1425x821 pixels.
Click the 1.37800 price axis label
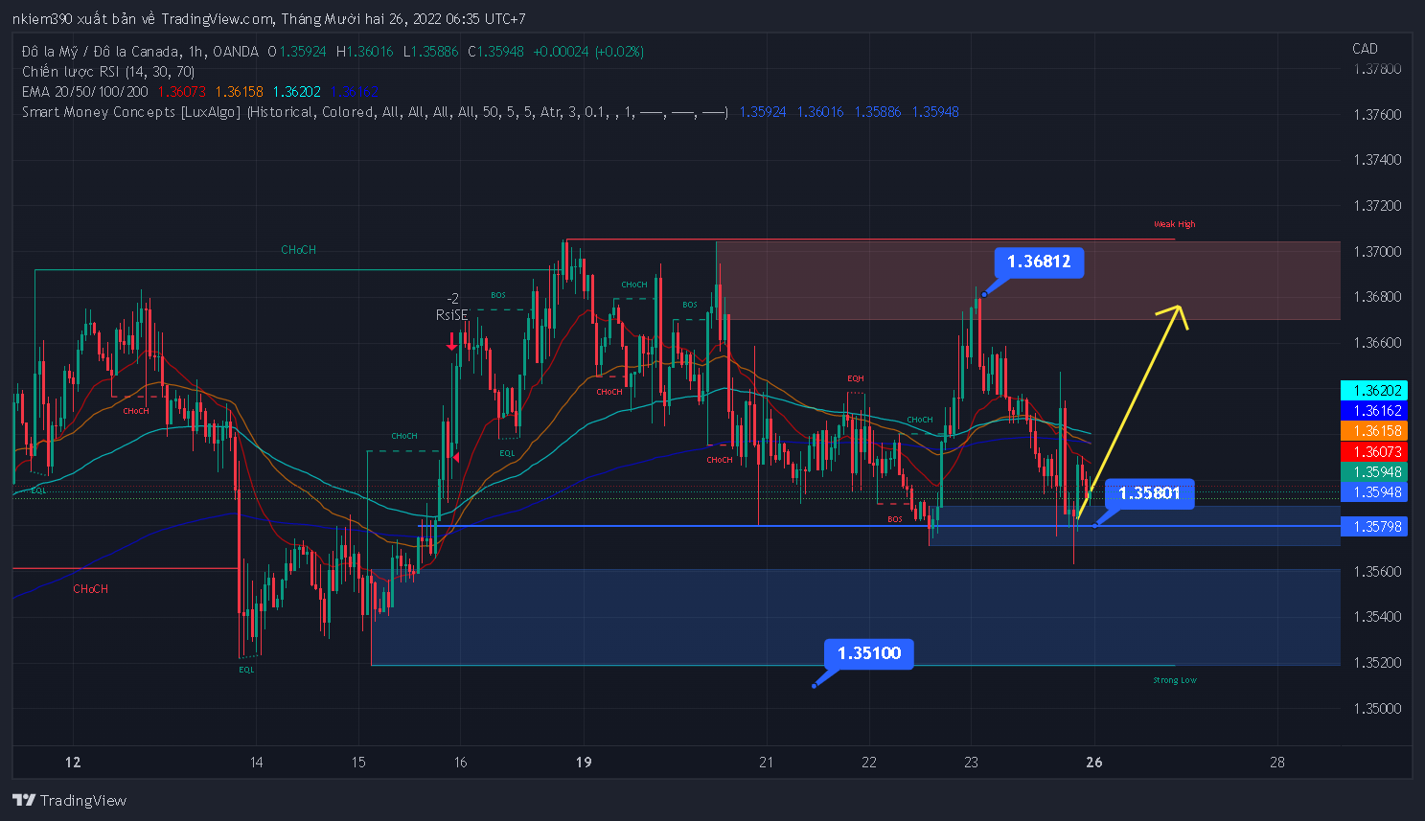point(1377,69)
